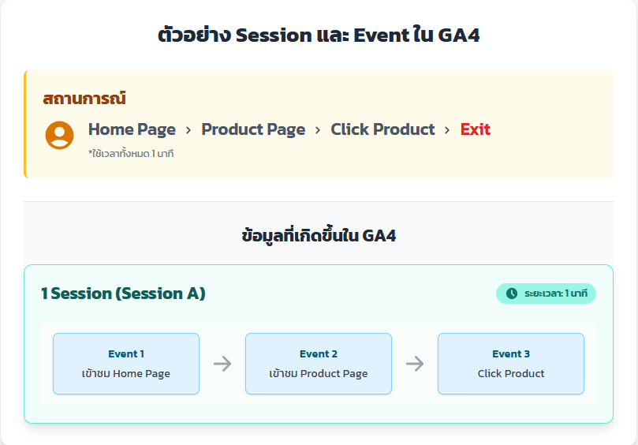638x445 pixels.
Task: Click the main title ตัวอย่าง Session และ Event
Action: point(319,36)
